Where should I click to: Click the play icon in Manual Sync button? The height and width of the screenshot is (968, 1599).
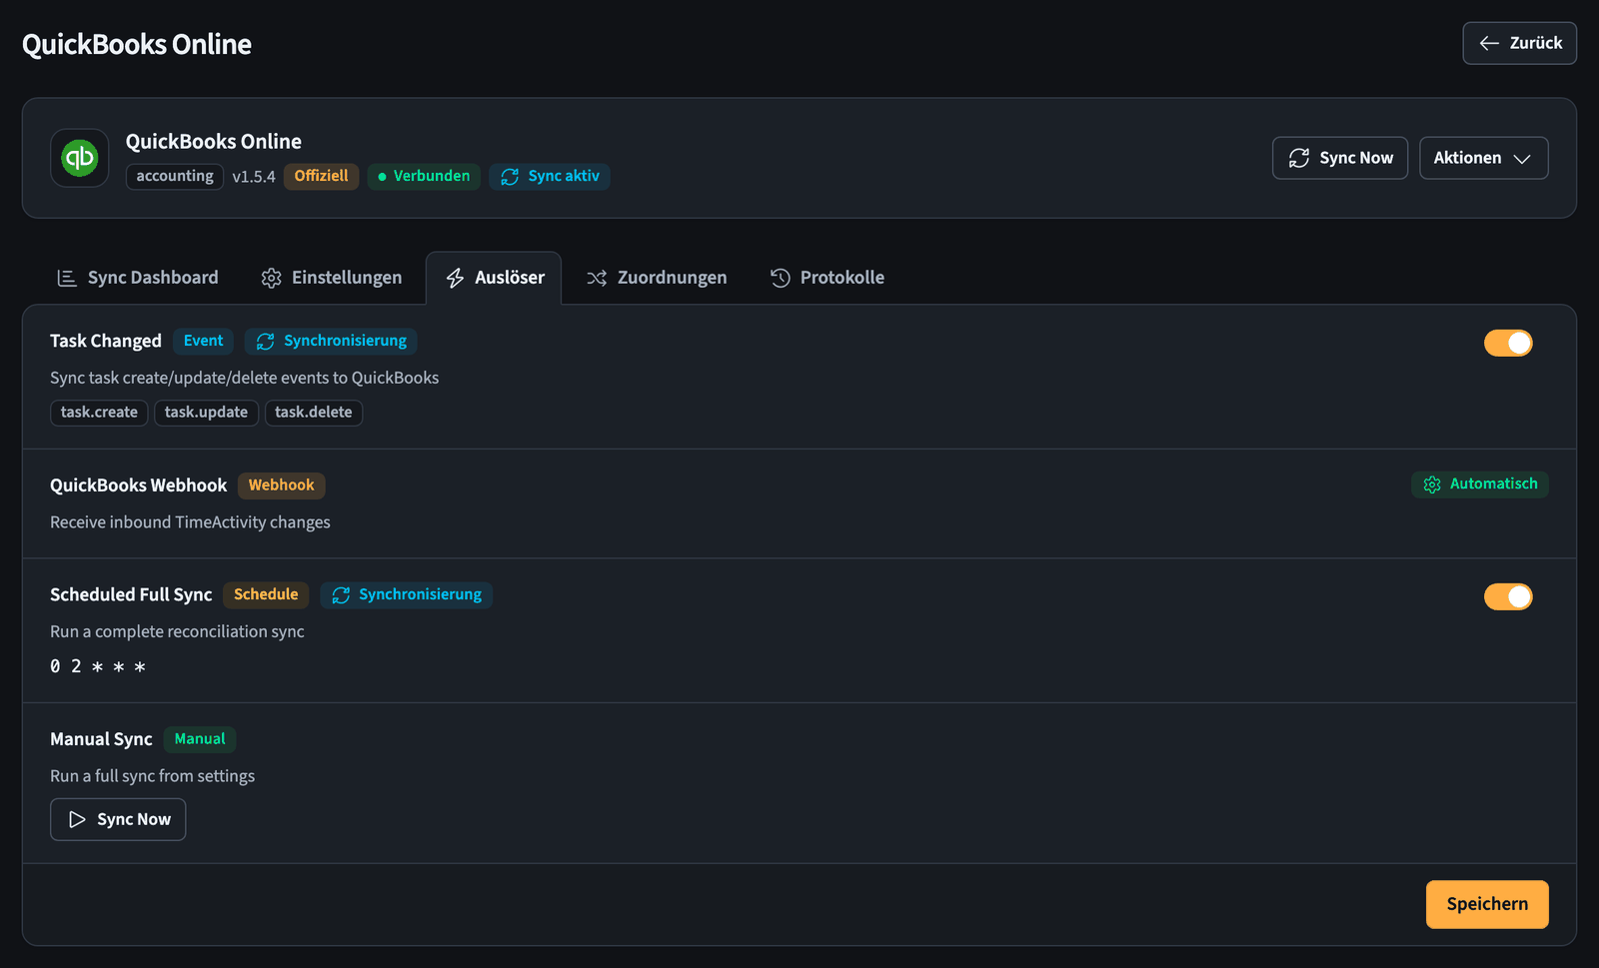77,819
